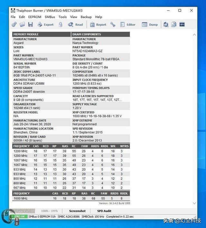Viewport: 206px width, 228px height.
Task: Open a file with the folder icon
Action: [x=22, y=24]
